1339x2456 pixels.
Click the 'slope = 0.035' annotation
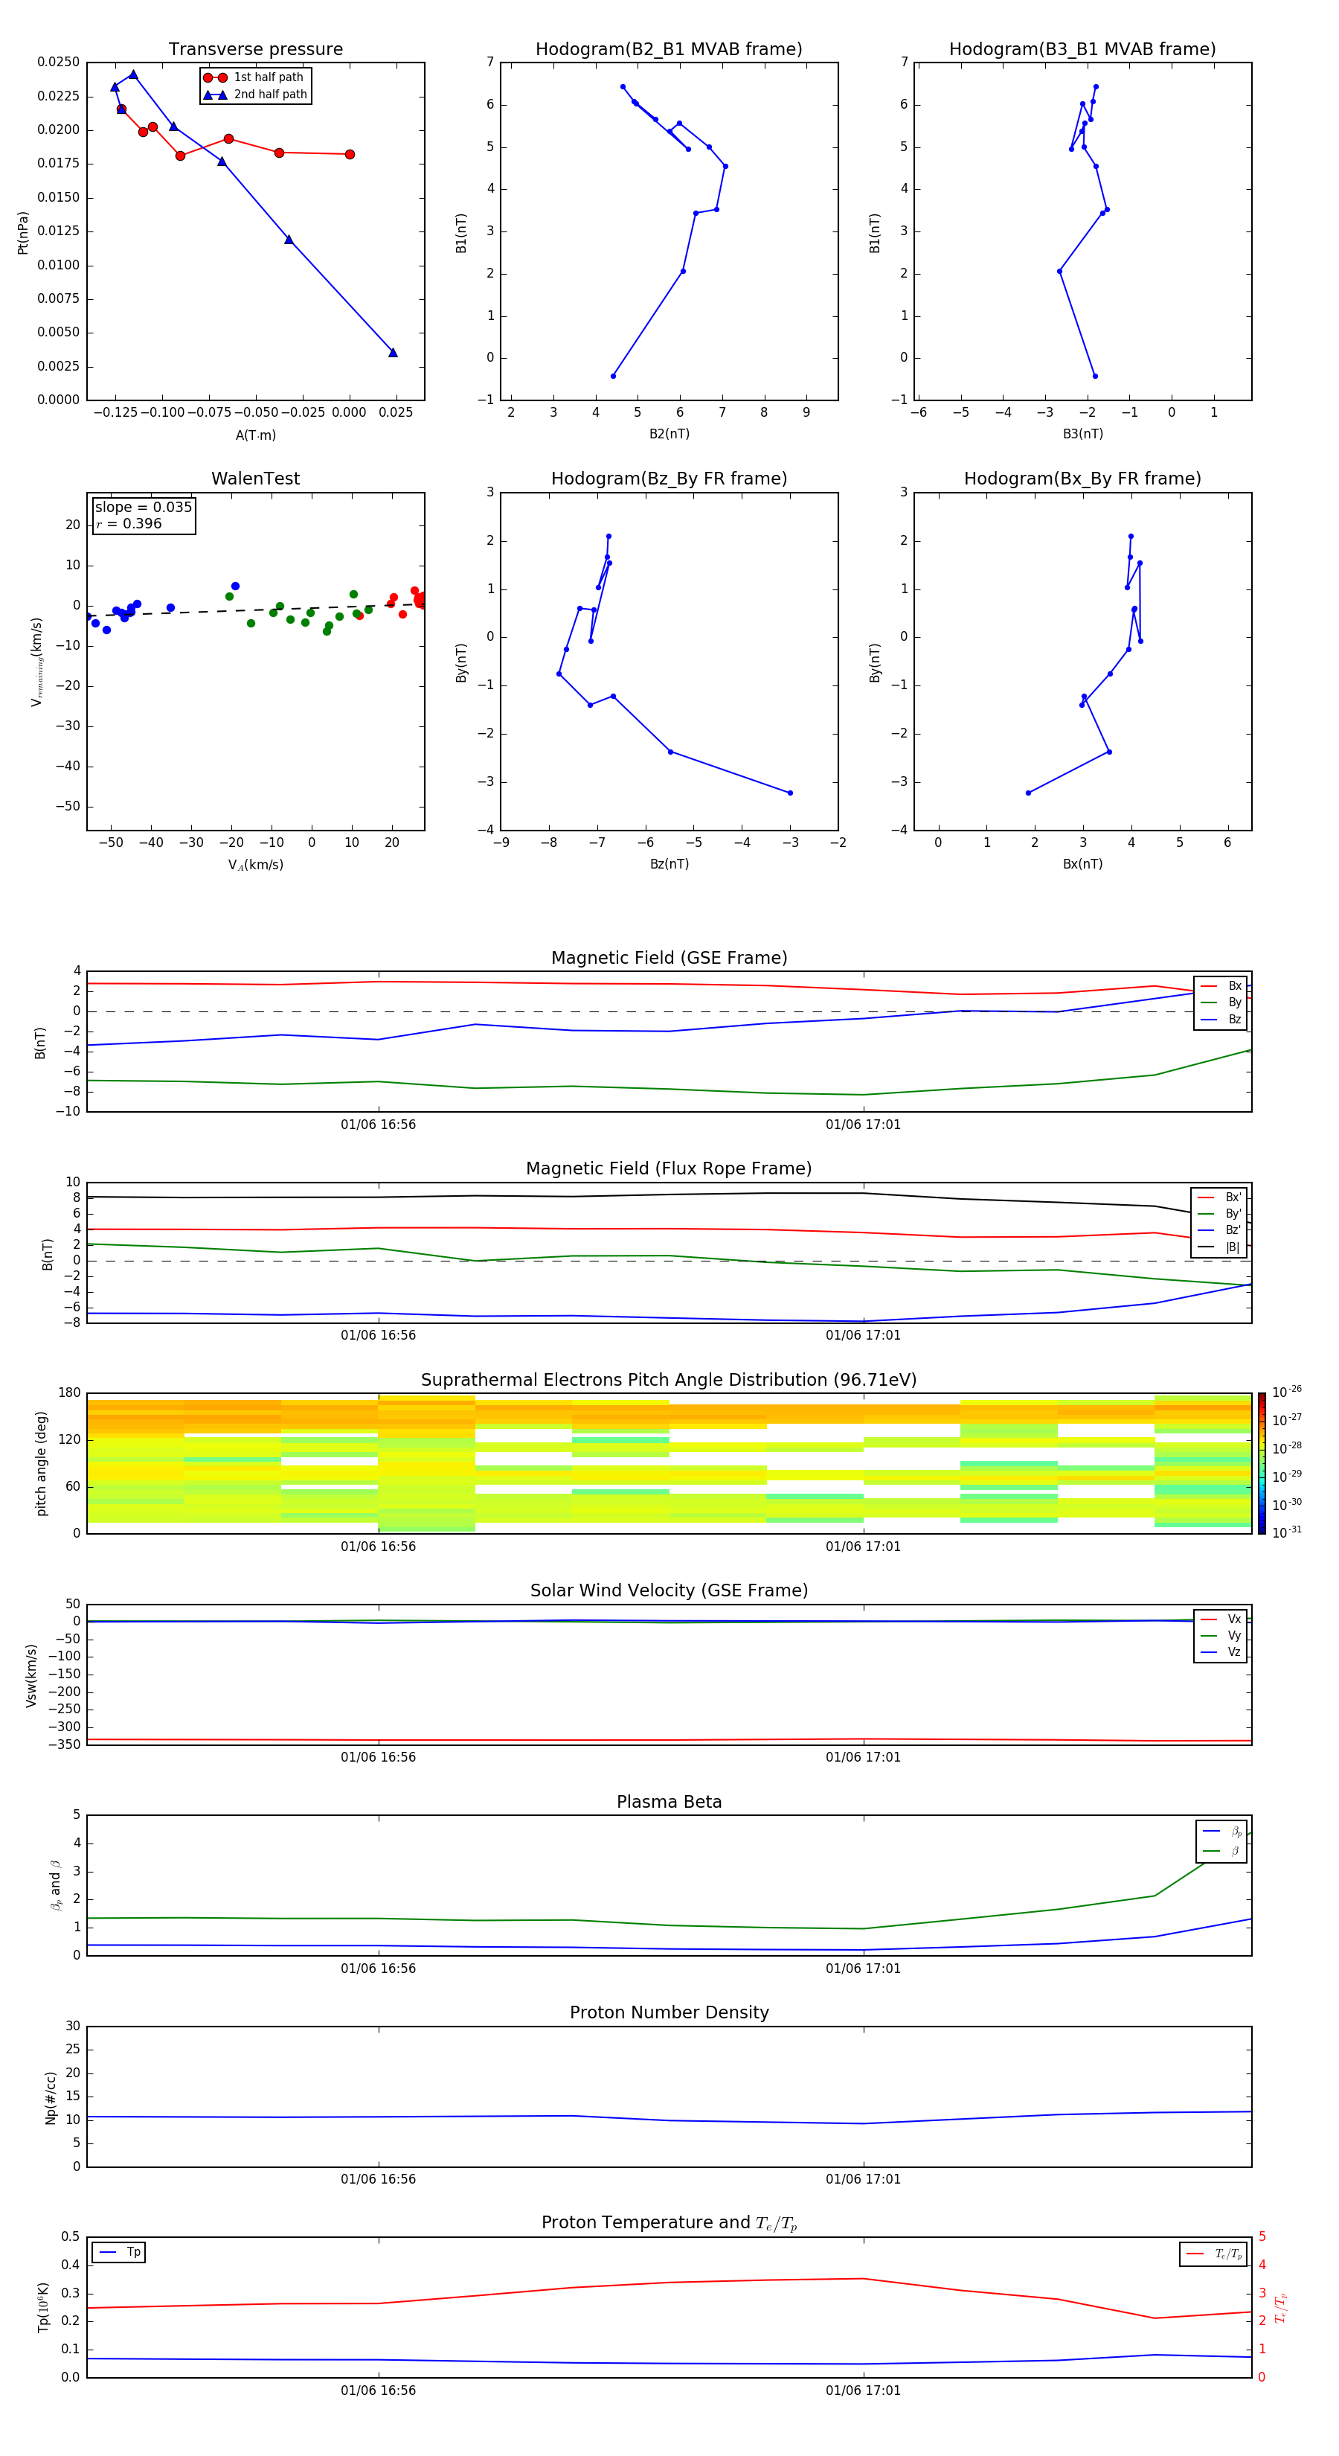tap(144, 508)
